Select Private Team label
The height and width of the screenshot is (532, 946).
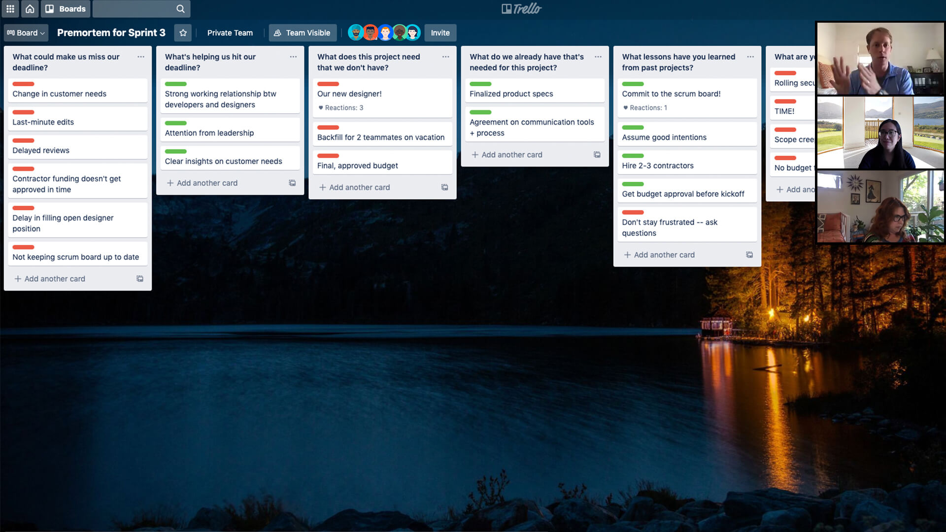230,33
